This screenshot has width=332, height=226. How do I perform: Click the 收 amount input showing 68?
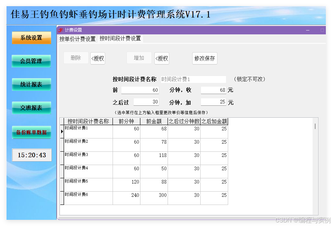point(214,90)
